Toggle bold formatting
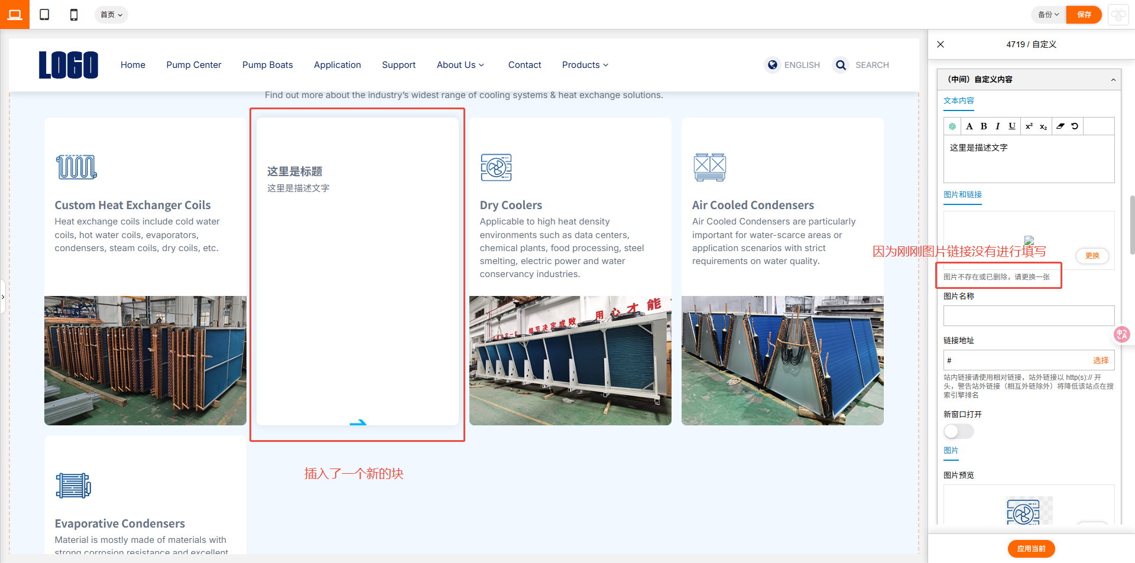Screen dimensions: 1135x563 click(x=984, y=126)
